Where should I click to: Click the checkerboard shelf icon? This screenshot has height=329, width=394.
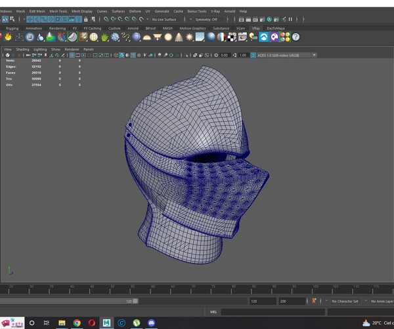coord(232,37)
